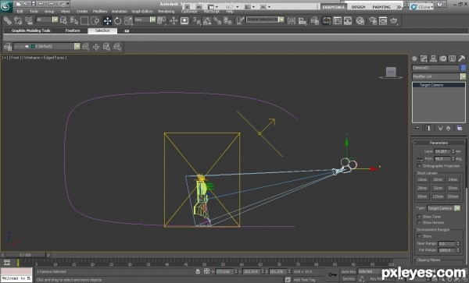Activate the Select and Scale tool
Image resolution: width=469 pixels, height=283 pixels.
coord(128,20)
